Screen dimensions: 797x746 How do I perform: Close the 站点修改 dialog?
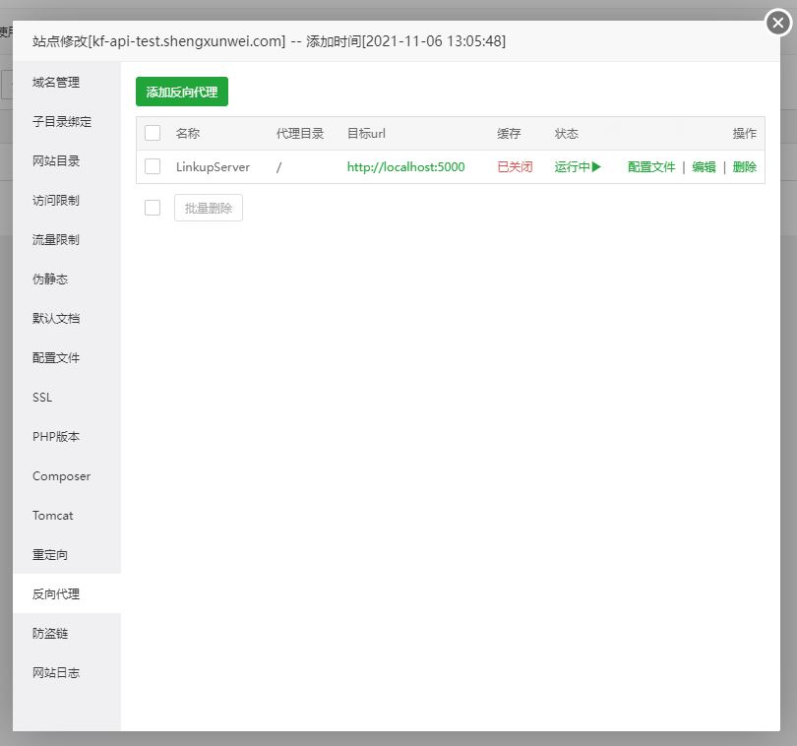tap(777, 23)
